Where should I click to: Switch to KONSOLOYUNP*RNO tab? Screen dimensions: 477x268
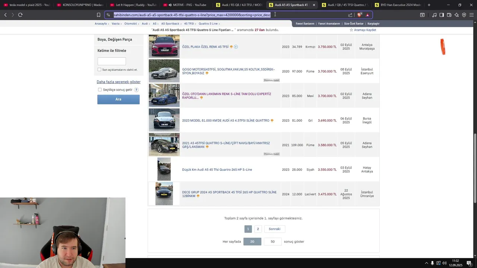pos(80,5)
